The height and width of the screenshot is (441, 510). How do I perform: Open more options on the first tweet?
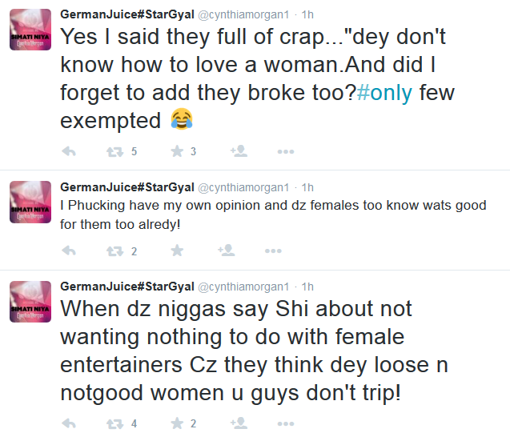tap(285, 151)
